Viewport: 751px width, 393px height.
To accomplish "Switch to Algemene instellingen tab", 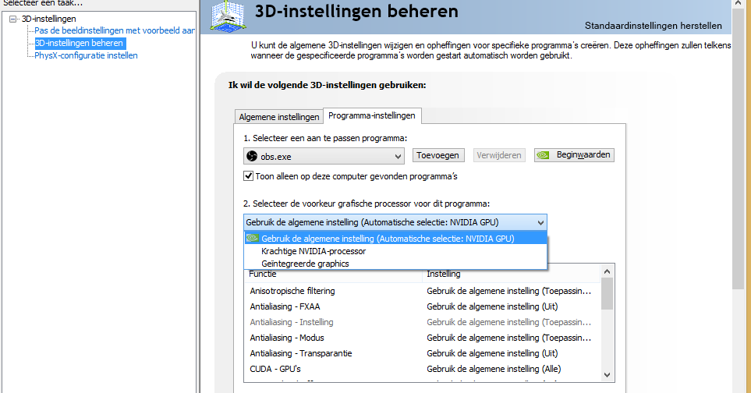I will coord(278,117).
